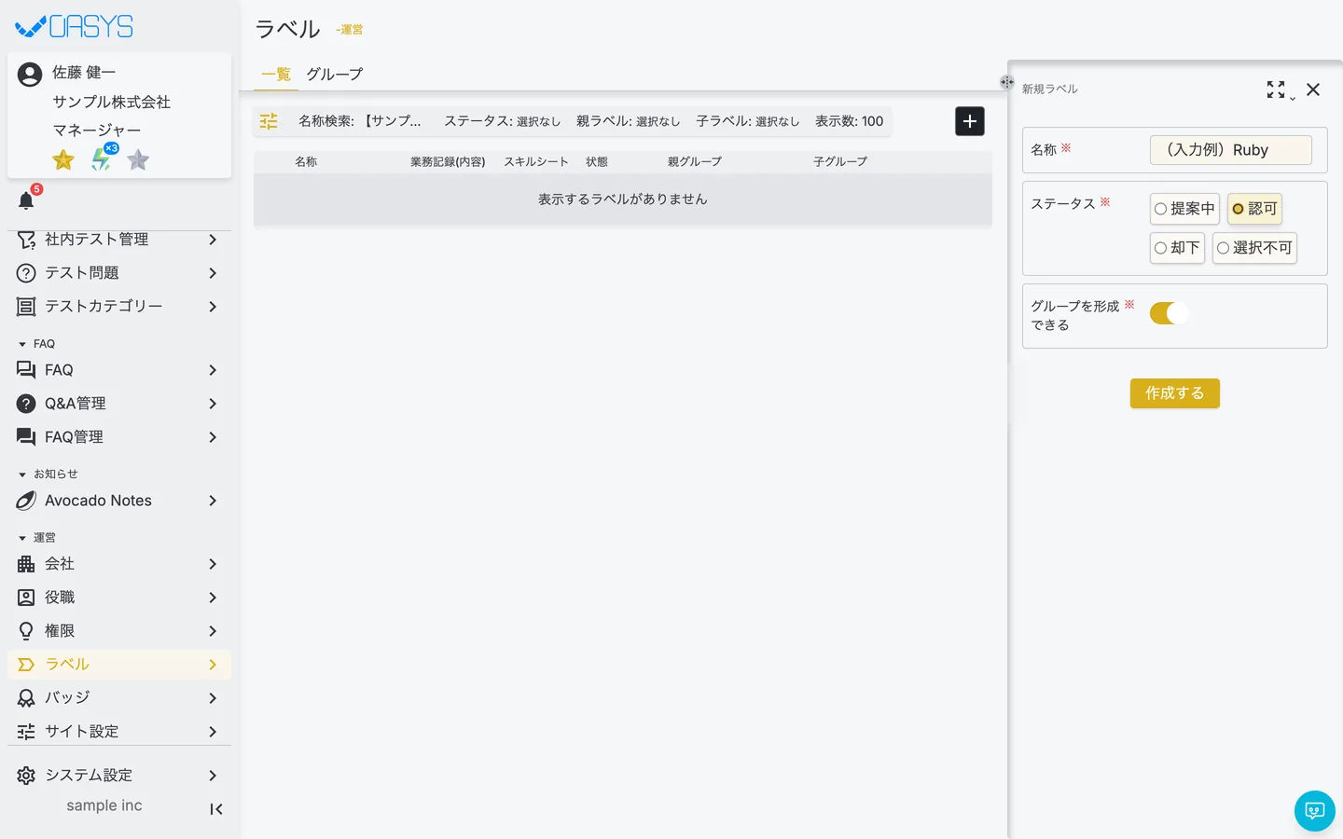Click the gold star badge icon

point(63,159)
